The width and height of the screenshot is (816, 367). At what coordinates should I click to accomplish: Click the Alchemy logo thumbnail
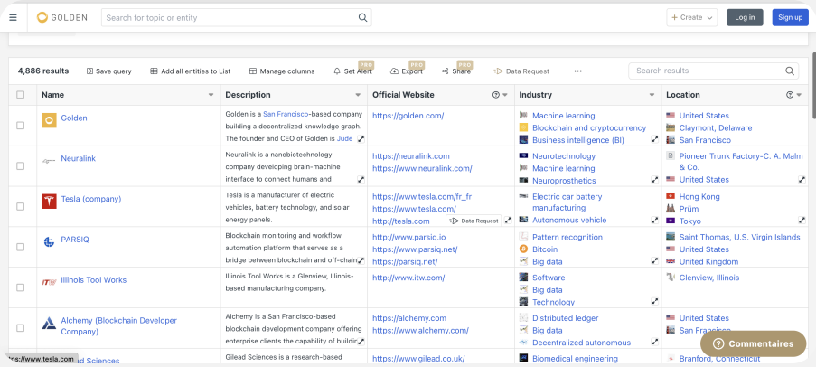[49, 324]
